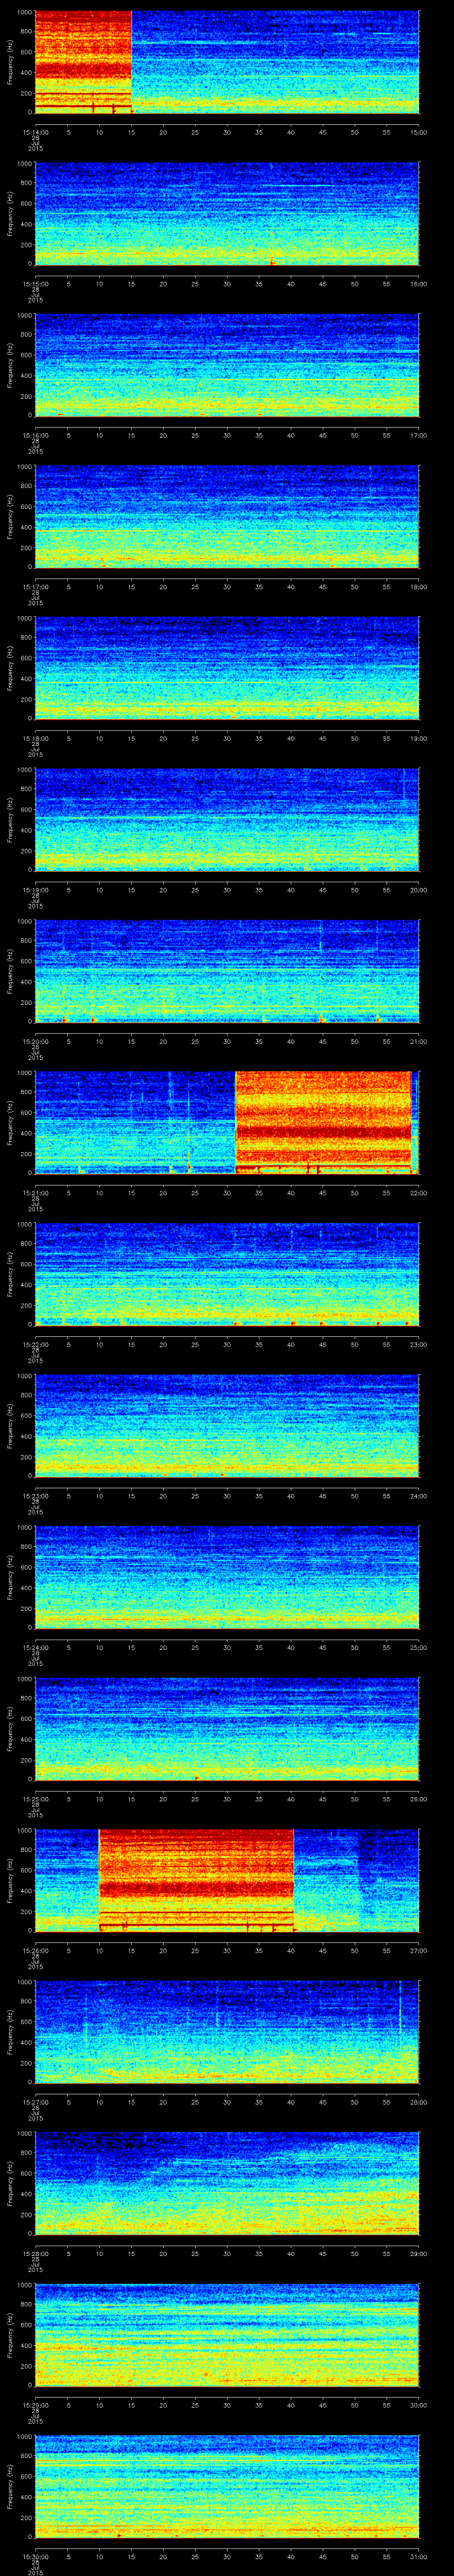Click inside the 15:28:00 spectrogram panel
The width and height of the screenshot is (454, 2576).
[227, 2183]
